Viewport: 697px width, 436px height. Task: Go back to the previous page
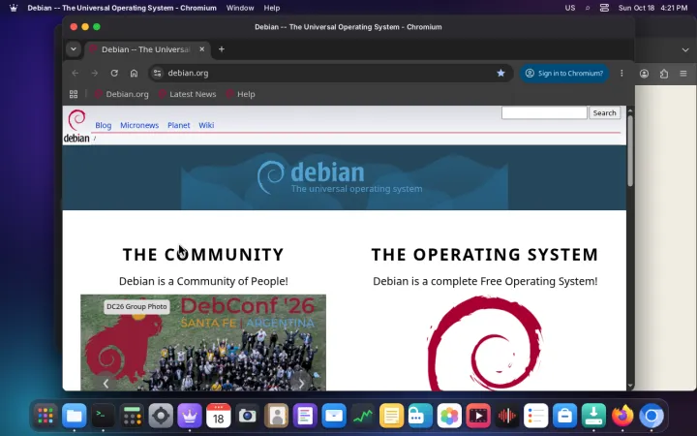(76, 73)
